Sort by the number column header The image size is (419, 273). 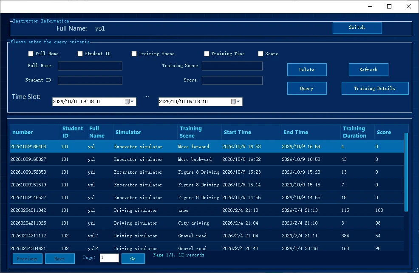tap(35, 132)
